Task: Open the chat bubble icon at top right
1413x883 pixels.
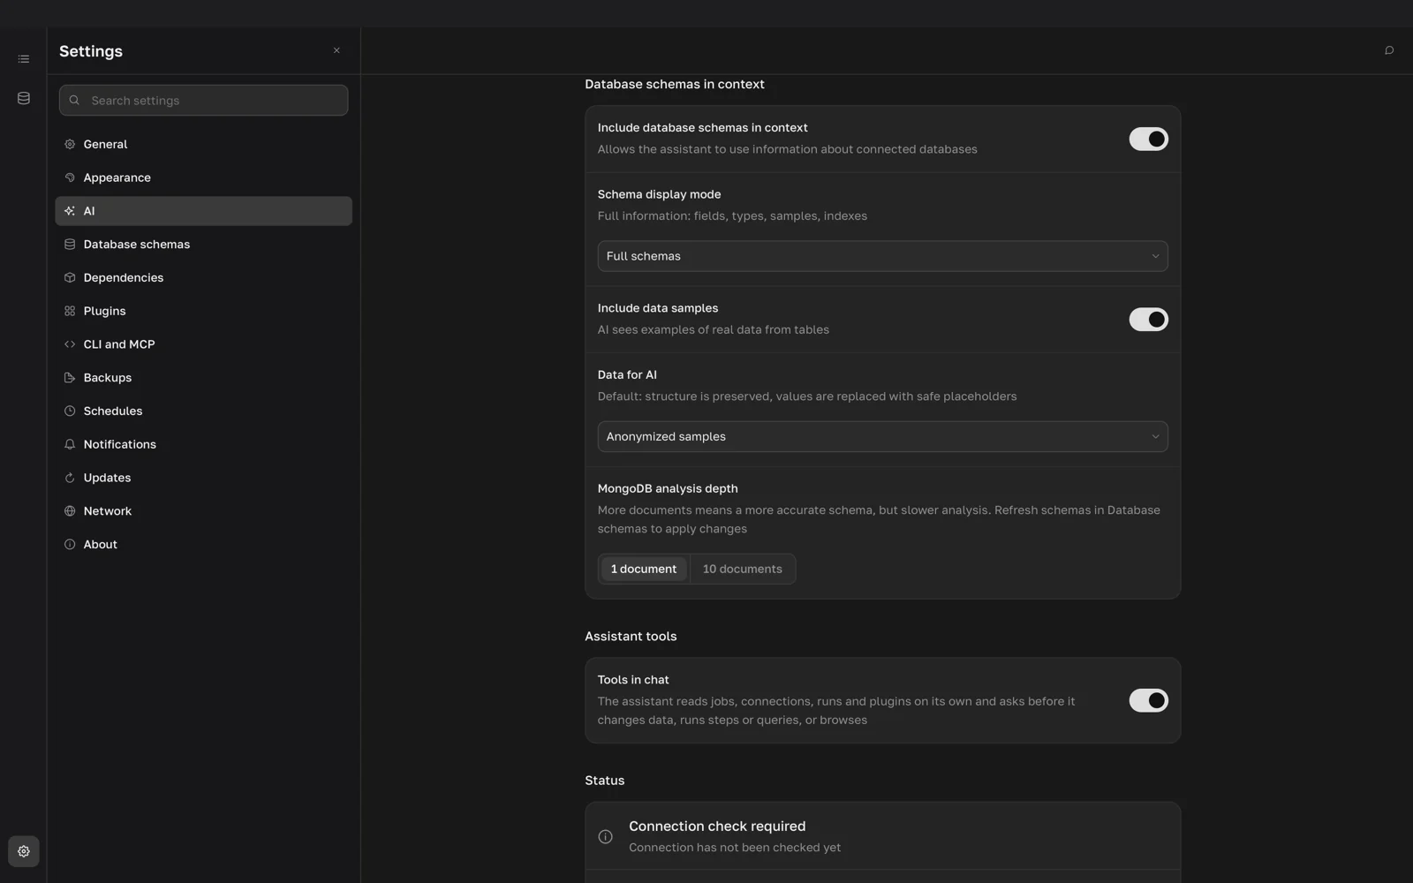Action: [1389, 50]
